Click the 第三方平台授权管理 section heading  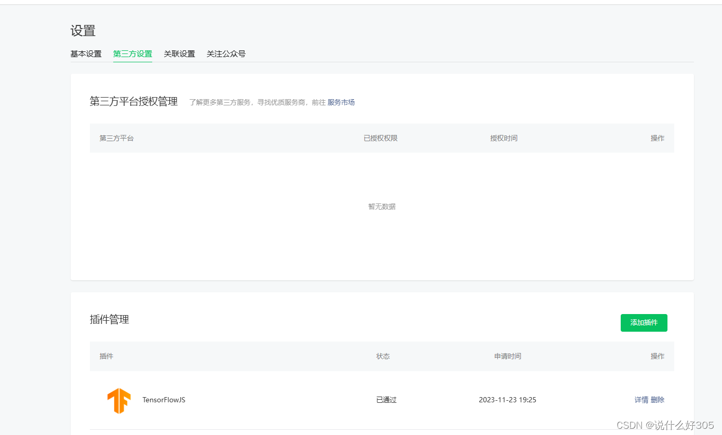(133, 101)
